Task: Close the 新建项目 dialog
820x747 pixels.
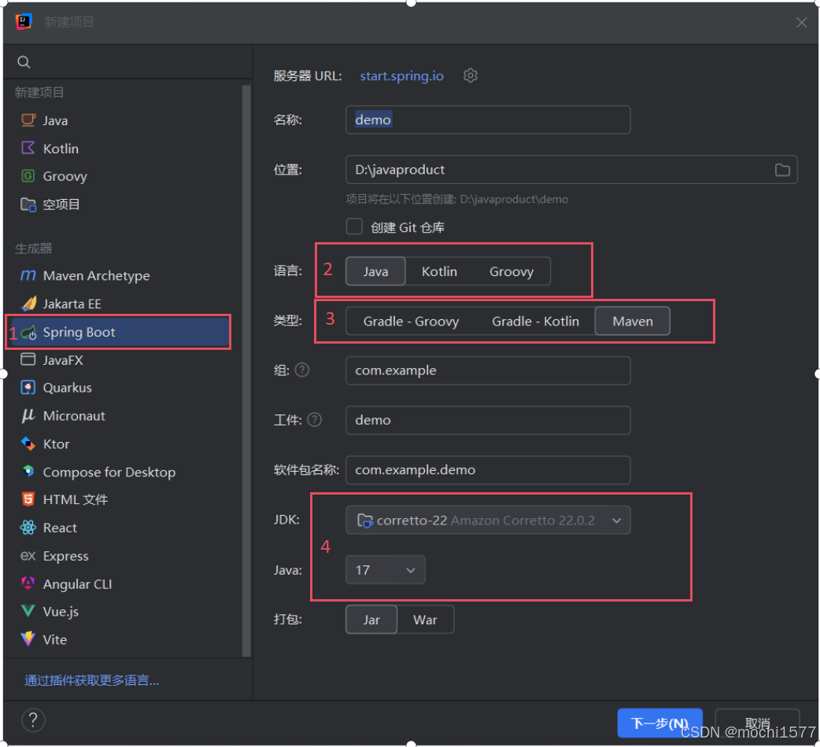Action: coord(801,23)
